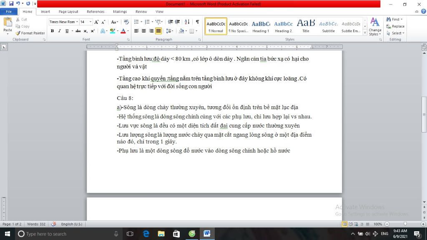This screenshot has height=240, width=427.
Task: Click the Copy command
Action: point(23,26)
